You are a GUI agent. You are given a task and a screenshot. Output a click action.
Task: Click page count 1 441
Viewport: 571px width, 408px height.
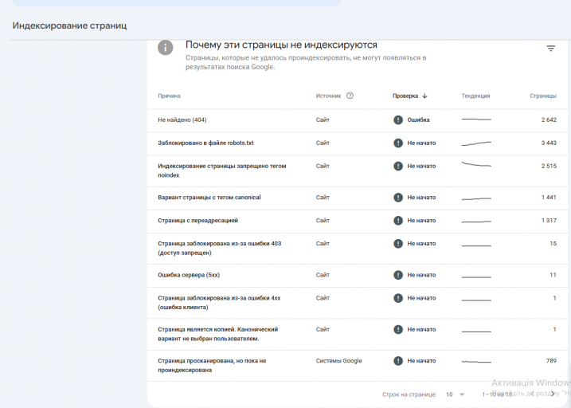(549, 198)
